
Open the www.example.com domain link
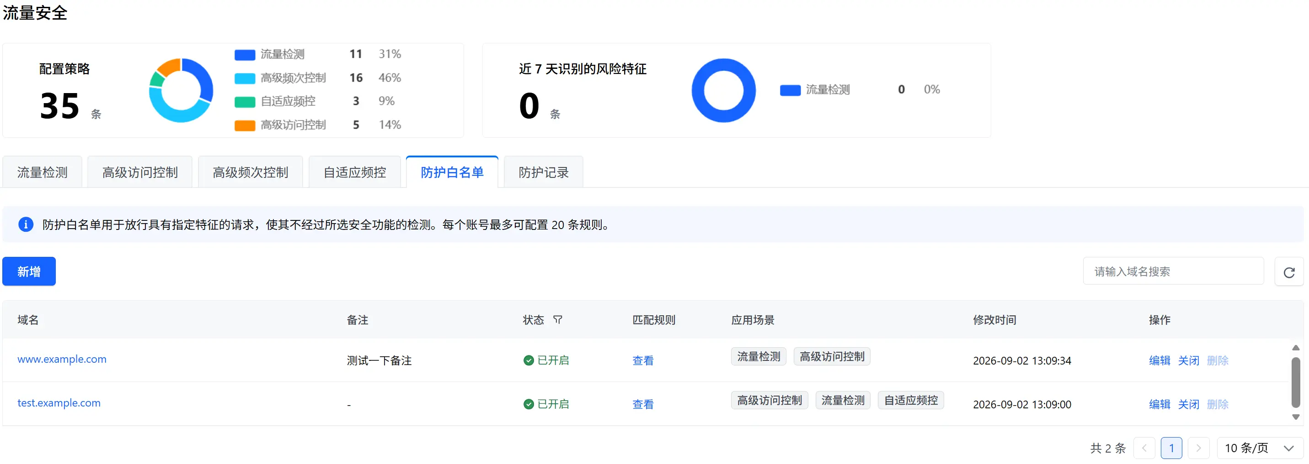[x=62, y=359]
